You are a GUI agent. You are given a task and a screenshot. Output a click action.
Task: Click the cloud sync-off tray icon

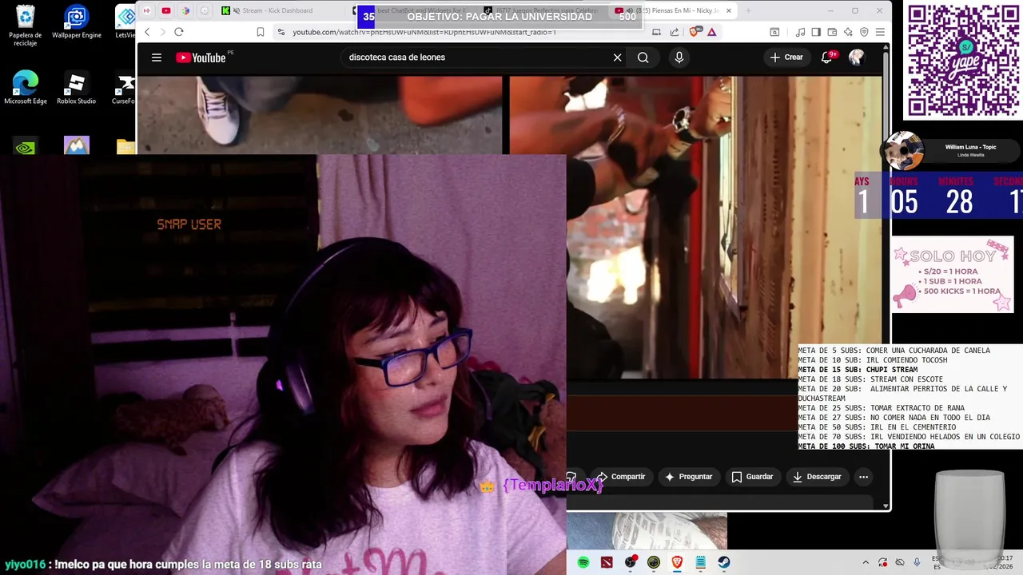(x=900, y=562)
